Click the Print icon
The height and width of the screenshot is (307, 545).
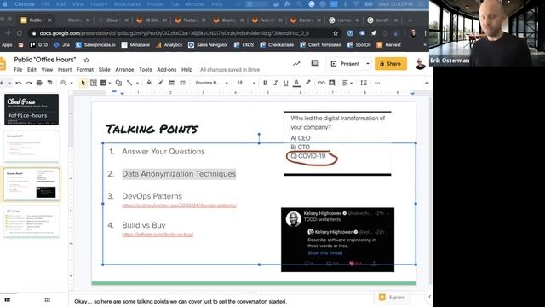(39, 83)
